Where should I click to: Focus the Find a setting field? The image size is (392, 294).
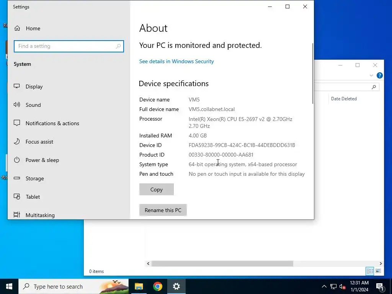pos(69,46)
